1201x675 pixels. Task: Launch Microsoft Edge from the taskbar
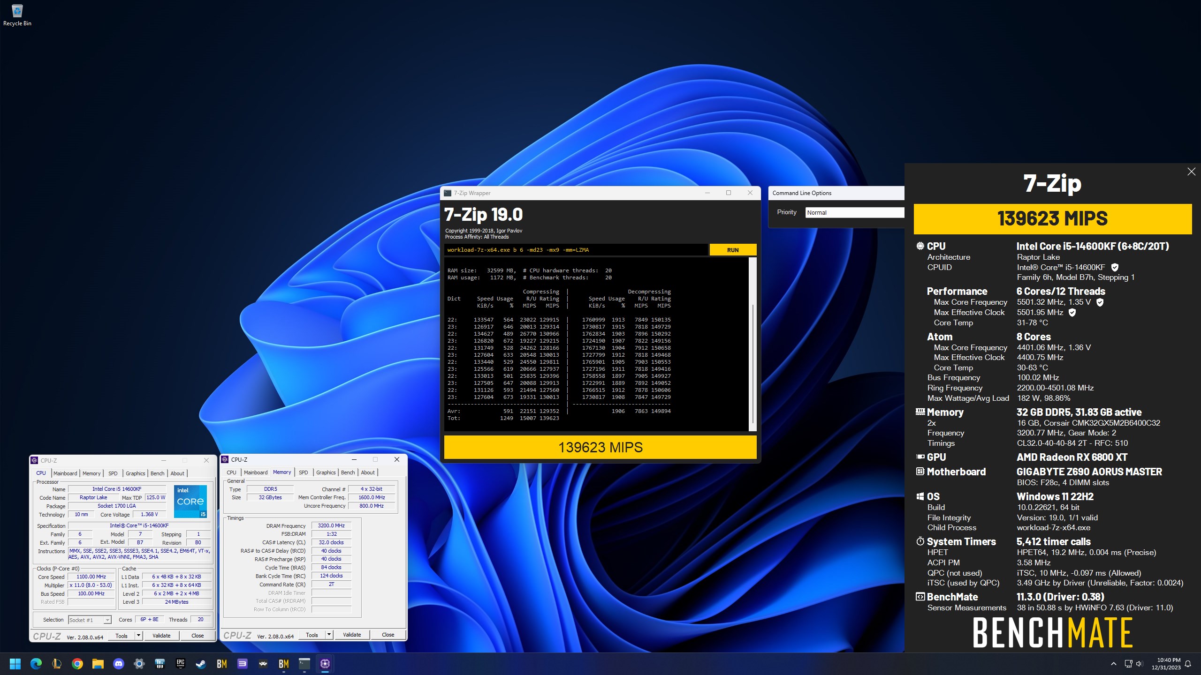36,664
